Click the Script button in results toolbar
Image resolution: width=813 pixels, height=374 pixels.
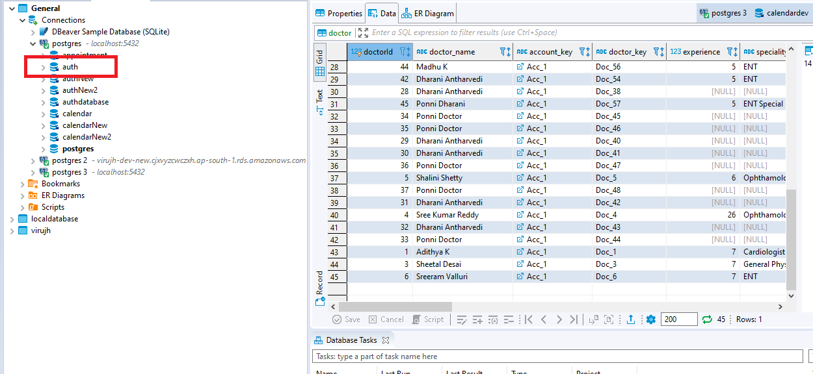427,319
